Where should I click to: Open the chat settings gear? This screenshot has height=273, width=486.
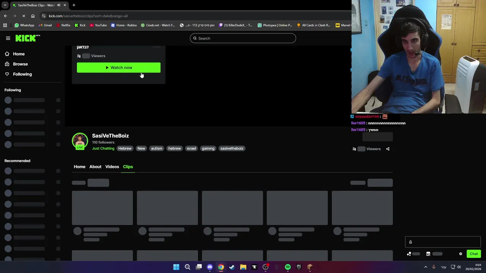[x=461, y=254]
